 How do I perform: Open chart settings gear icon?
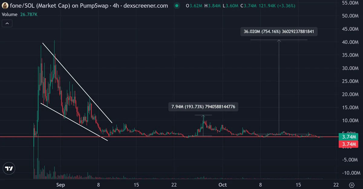coord(352,185)
